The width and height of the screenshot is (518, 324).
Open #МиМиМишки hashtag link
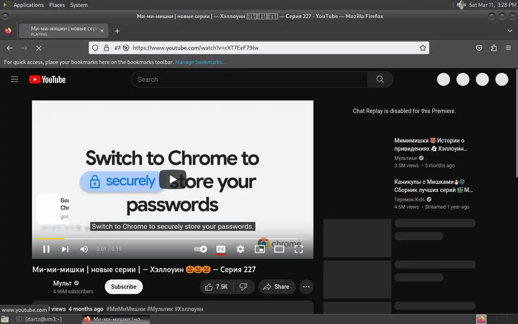pyautogui.click(x=126, y=309)
